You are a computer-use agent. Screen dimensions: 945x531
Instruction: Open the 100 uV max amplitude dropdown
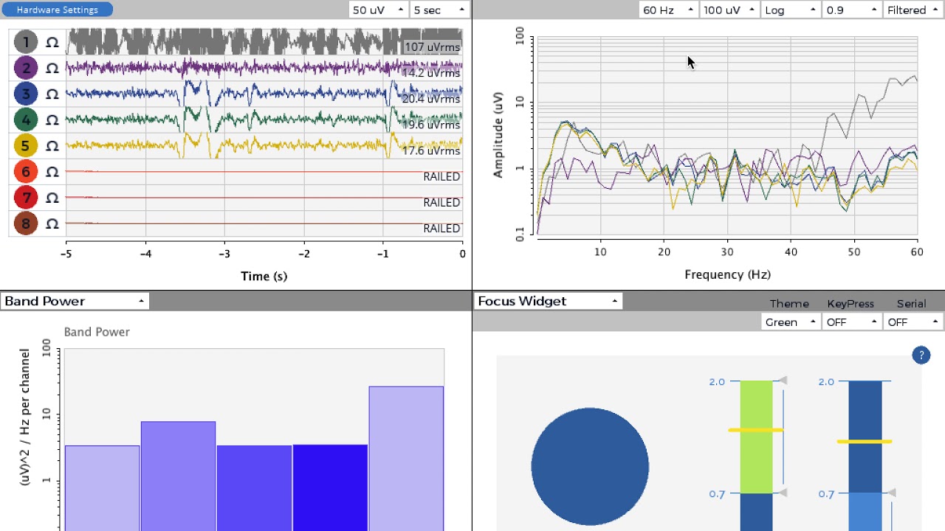click(x=729, y=10)
